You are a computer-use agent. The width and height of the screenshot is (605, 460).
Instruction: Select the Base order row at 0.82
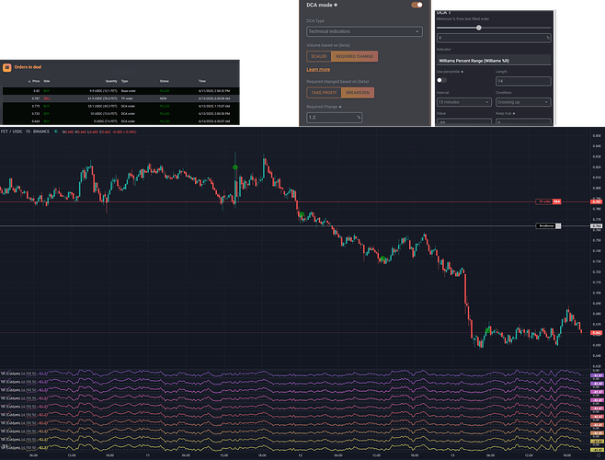tap(120, 91)
